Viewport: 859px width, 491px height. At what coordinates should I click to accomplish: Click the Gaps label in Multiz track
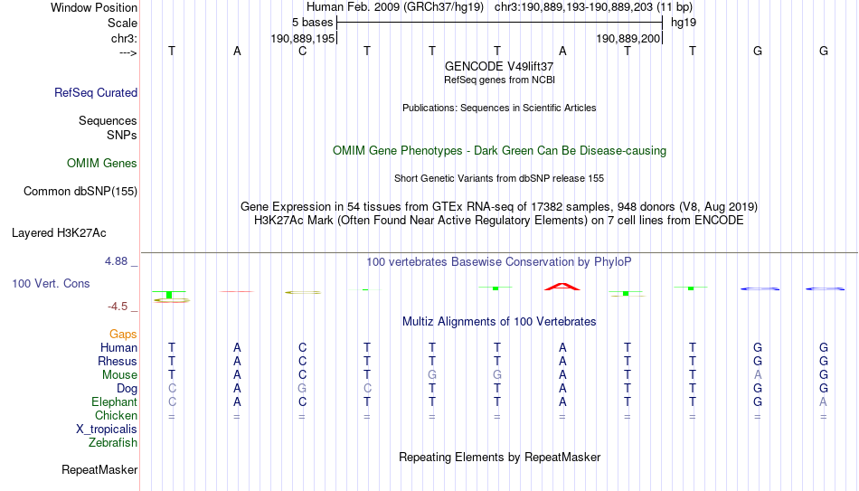click(x=123, y=335)
